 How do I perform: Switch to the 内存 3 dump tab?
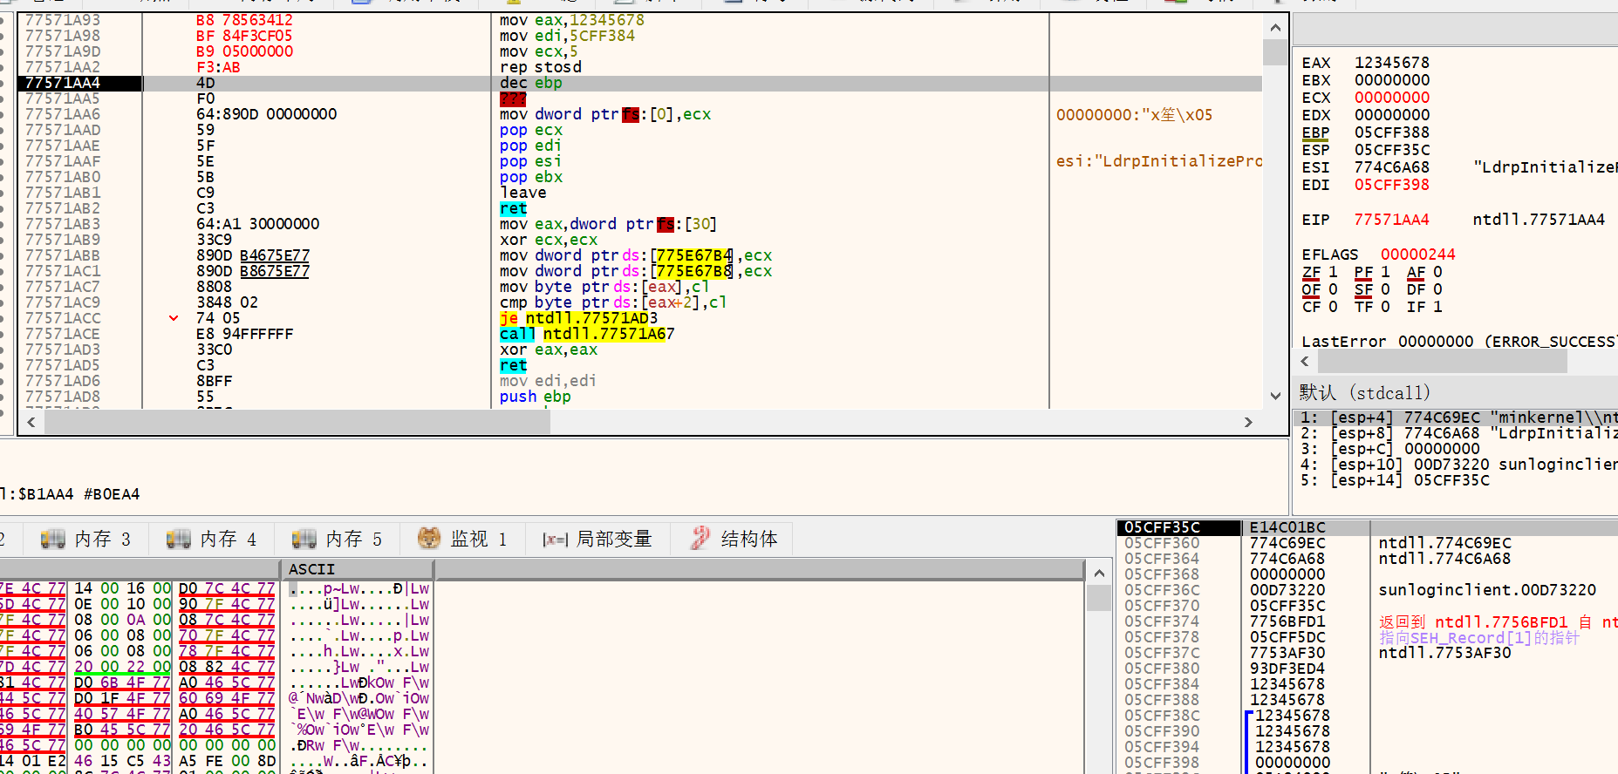(x=85, y=539)
